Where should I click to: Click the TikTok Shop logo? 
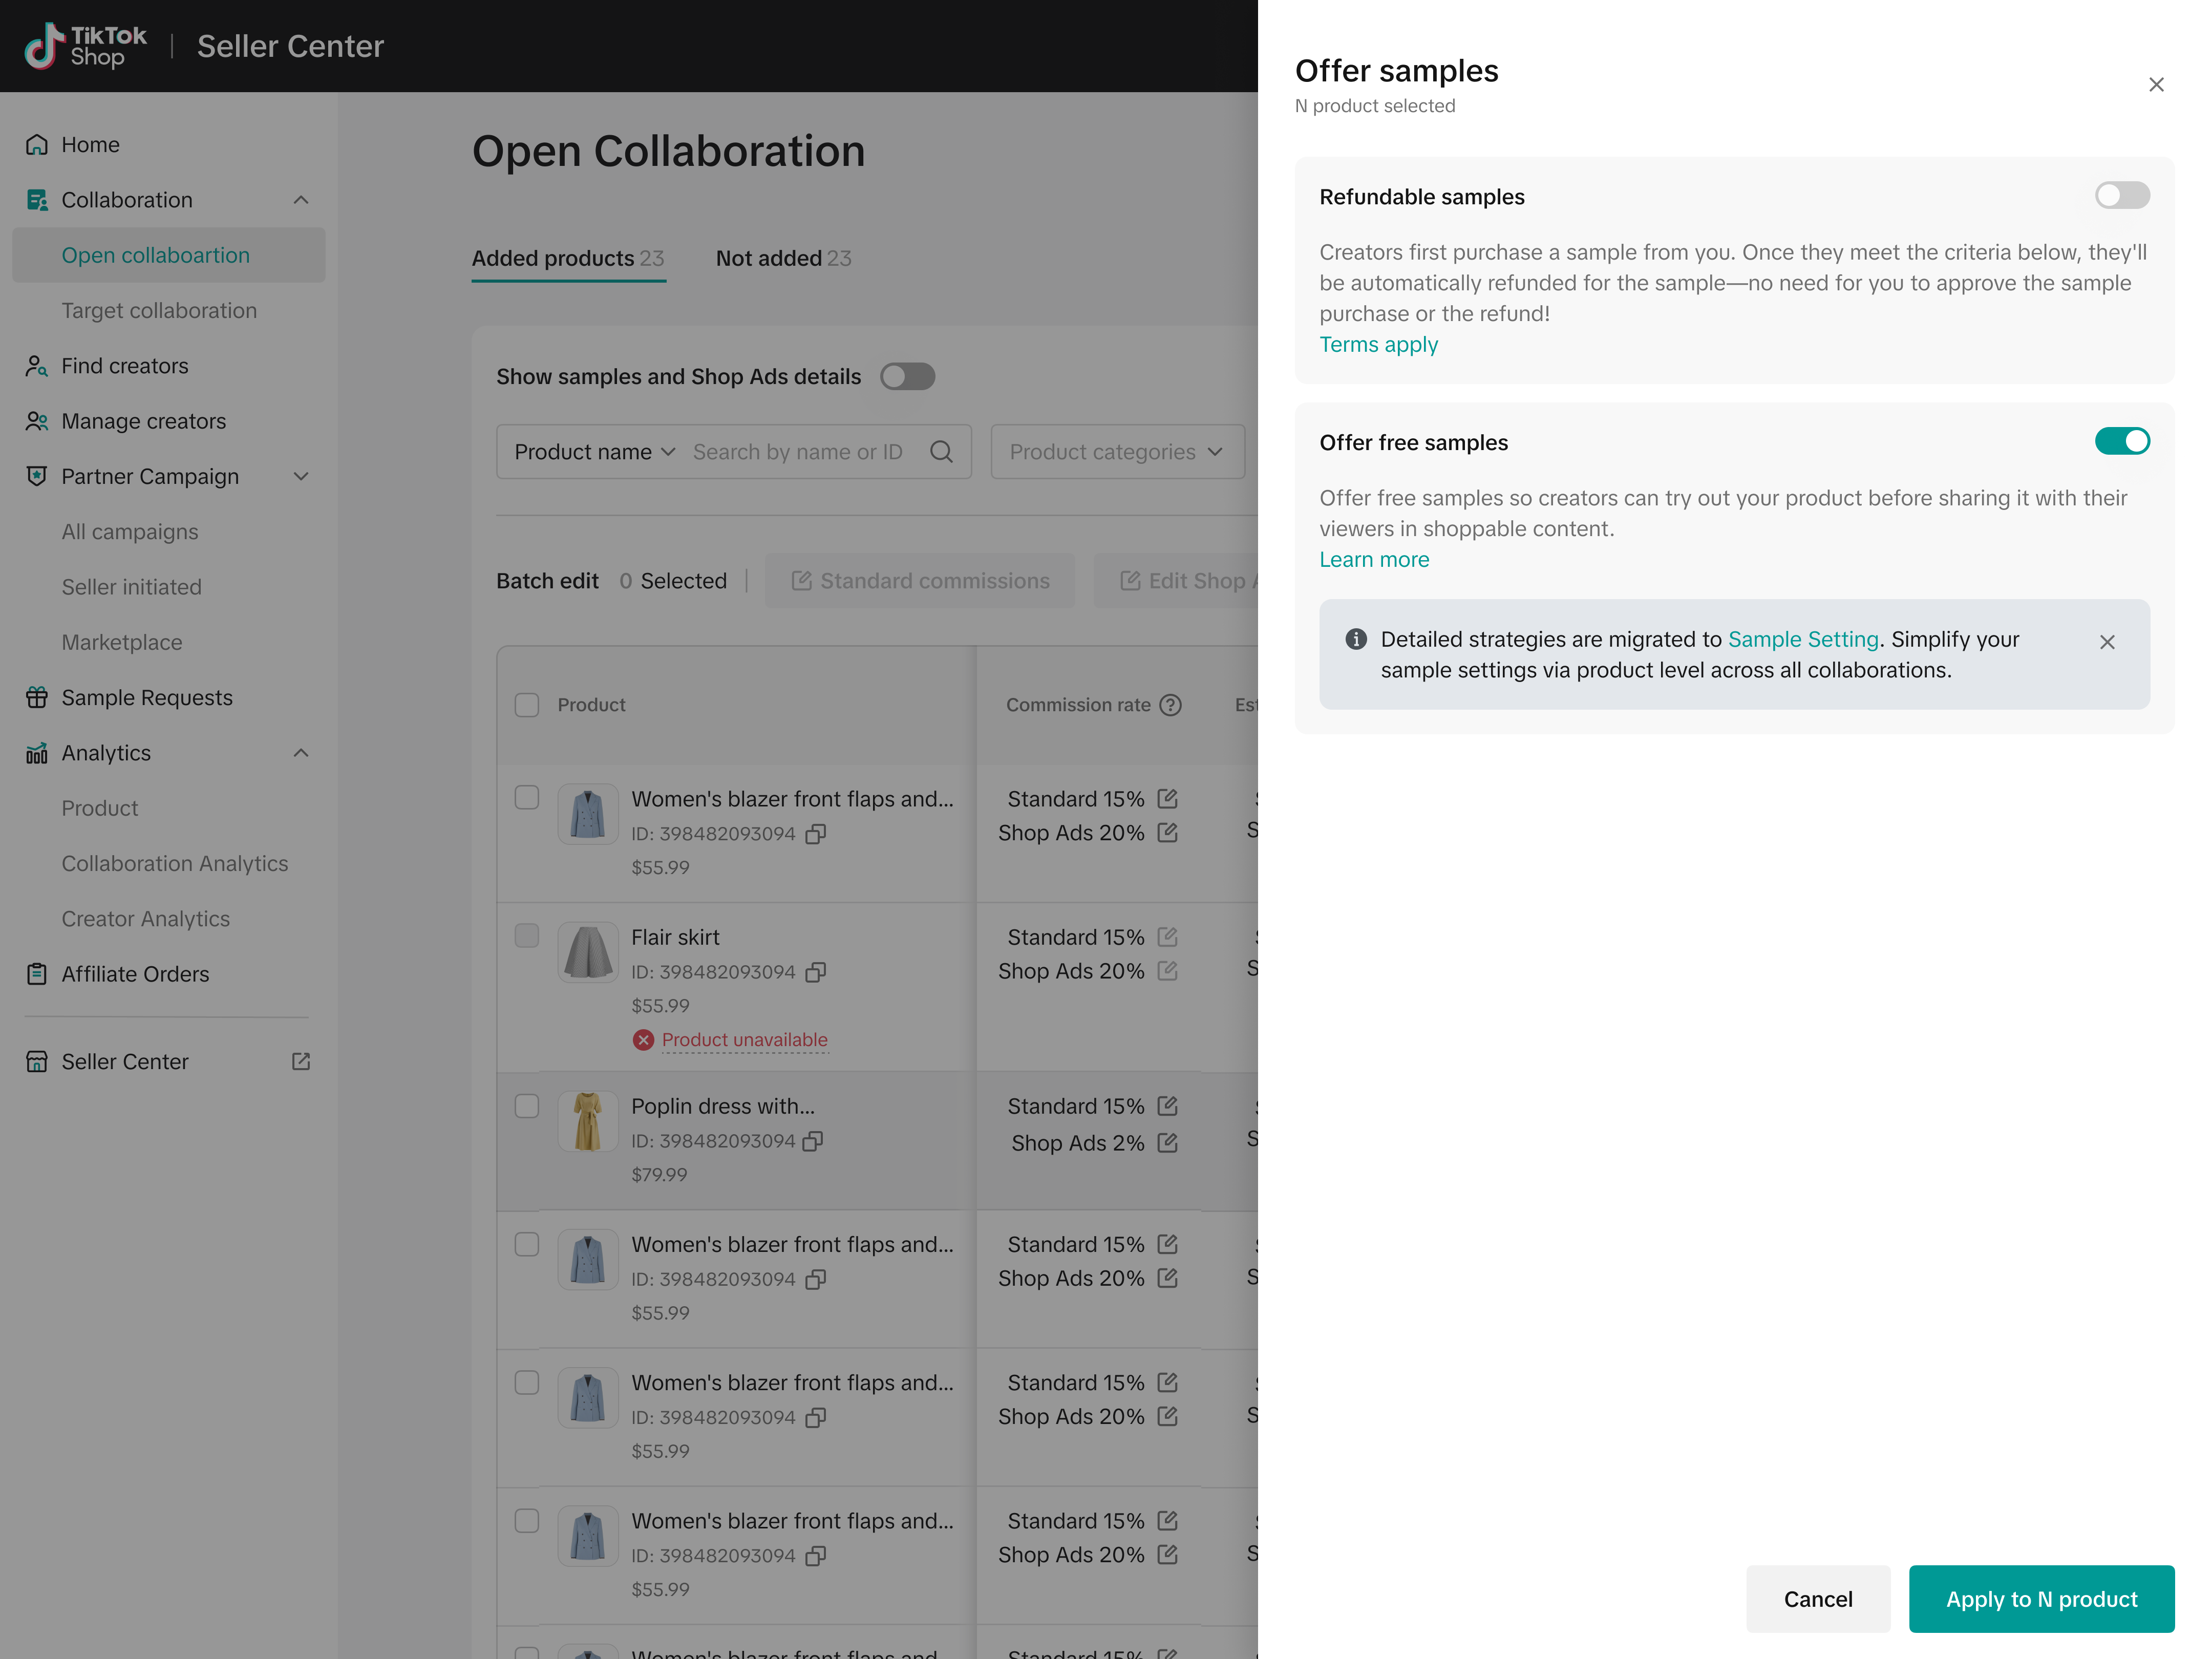pyautogui.click(x=85, y=46)
